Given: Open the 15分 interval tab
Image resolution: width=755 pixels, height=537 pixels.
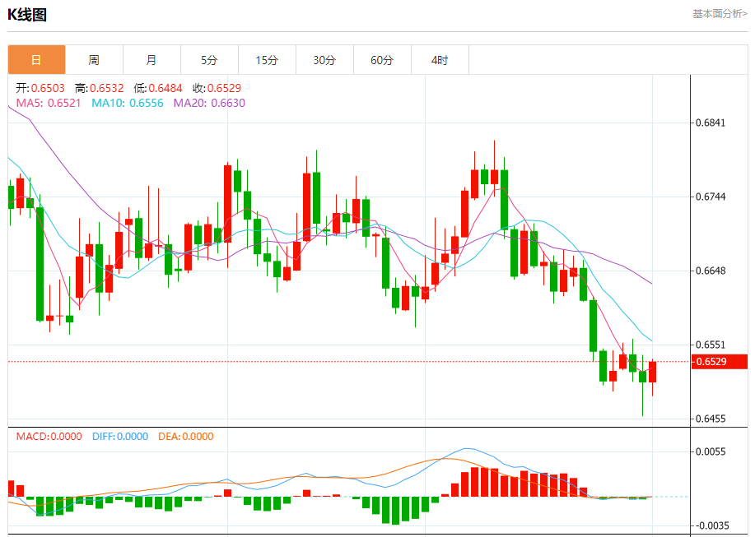Looking at the screenshot, I should pos(267,59).
